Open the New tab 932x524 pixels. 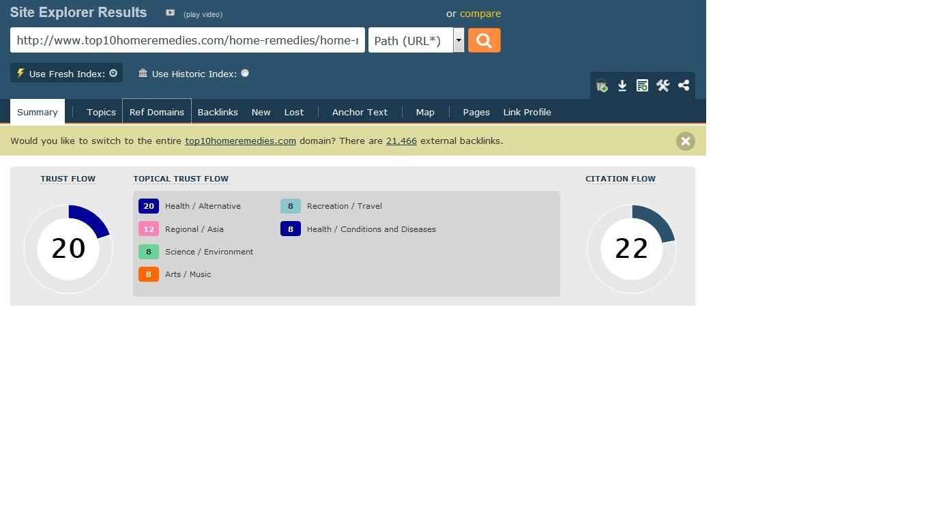(261, 112)
